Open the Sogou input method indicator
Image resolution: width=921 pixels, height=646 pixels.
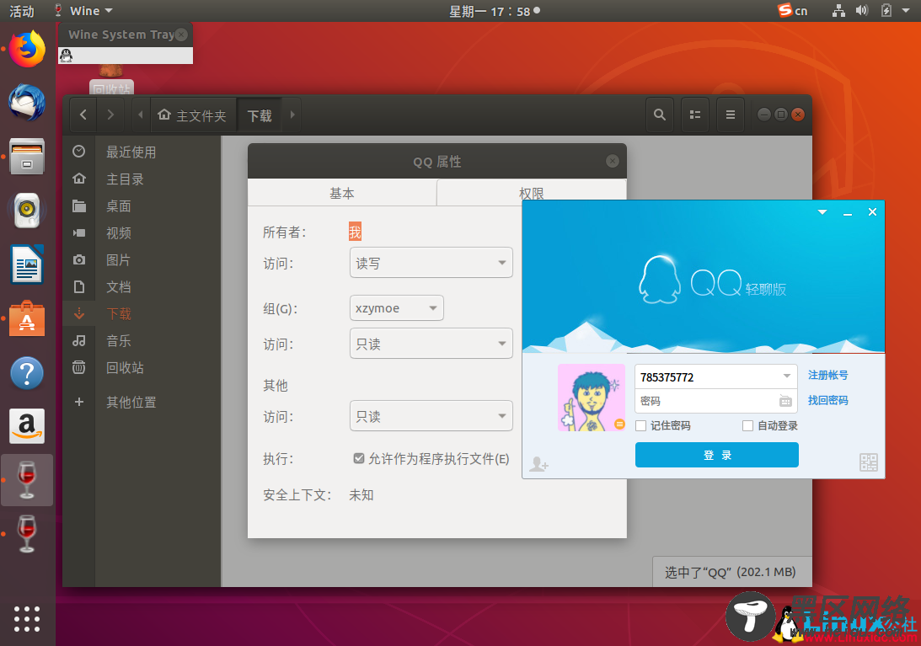[792, 11]
